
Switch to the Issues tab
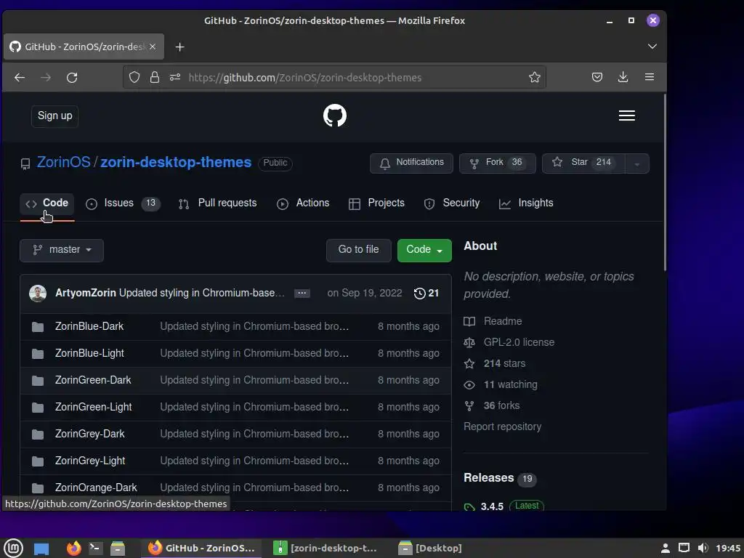(x=123, y=203)
